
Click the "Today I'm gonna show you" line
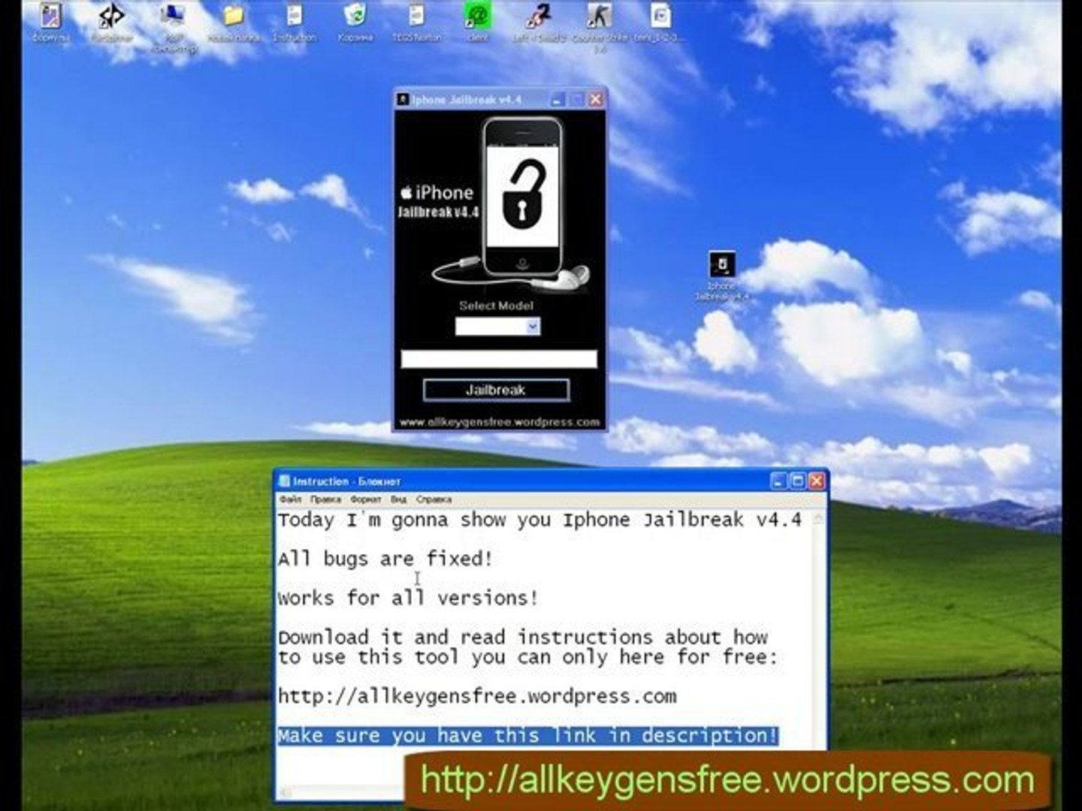(x=539, y=520)
